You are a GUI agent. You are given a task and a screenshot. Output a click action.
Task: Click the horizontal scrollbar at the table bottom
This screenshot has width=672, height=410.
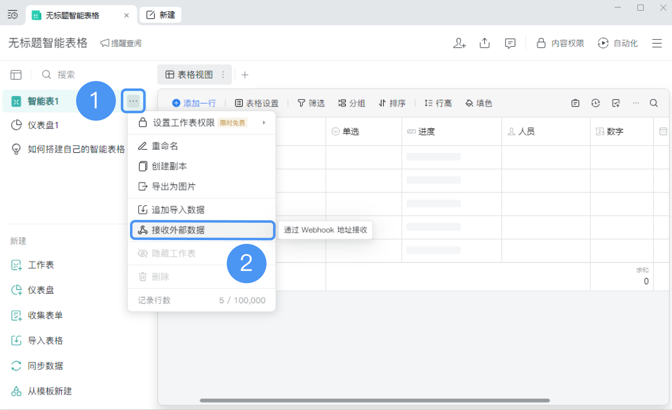375,400
